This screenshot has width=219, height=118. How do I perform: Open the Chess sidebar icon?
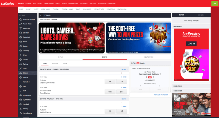21,55
